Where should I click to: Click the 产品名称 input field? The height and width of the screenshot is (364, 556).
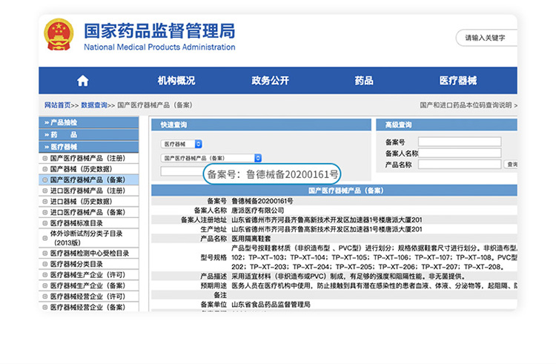460,165
